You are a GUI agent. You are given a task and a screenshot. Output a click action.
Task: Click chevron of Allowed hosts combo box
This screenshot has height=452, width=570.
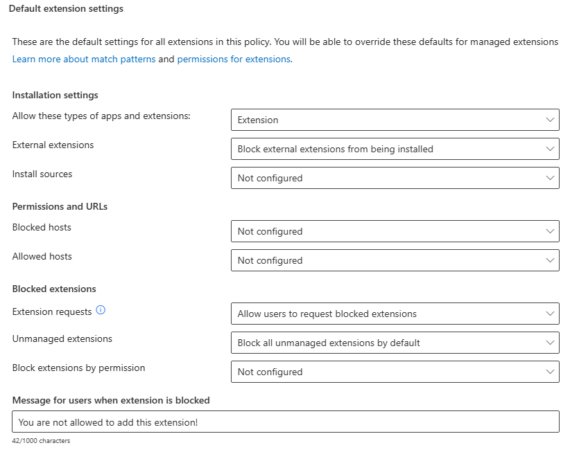point(551,260)
